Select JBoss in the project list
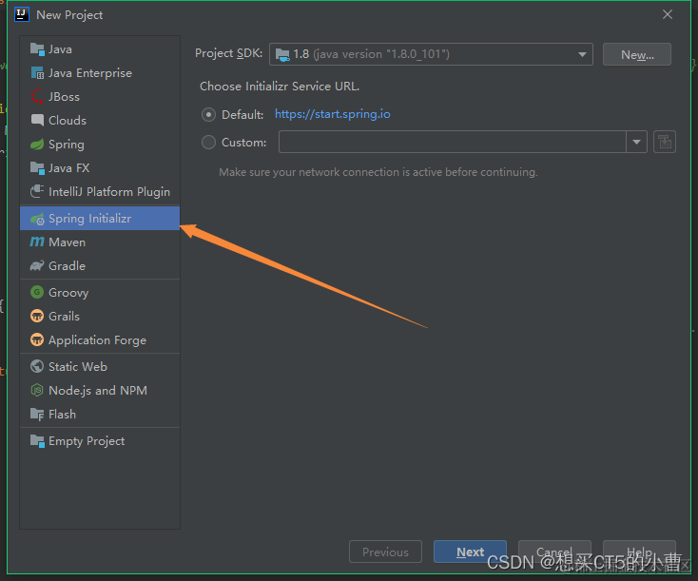 coord(100,97)
